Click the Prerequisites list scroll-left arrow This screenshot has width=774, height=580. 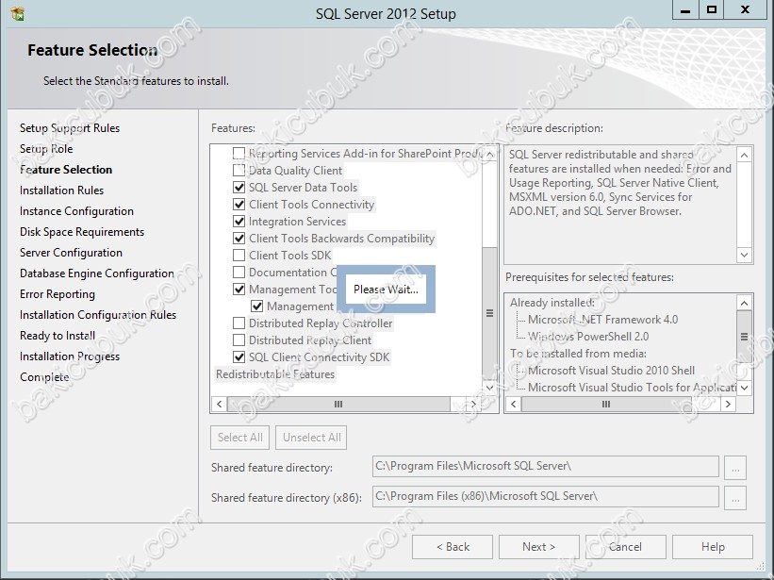point(514,405)
